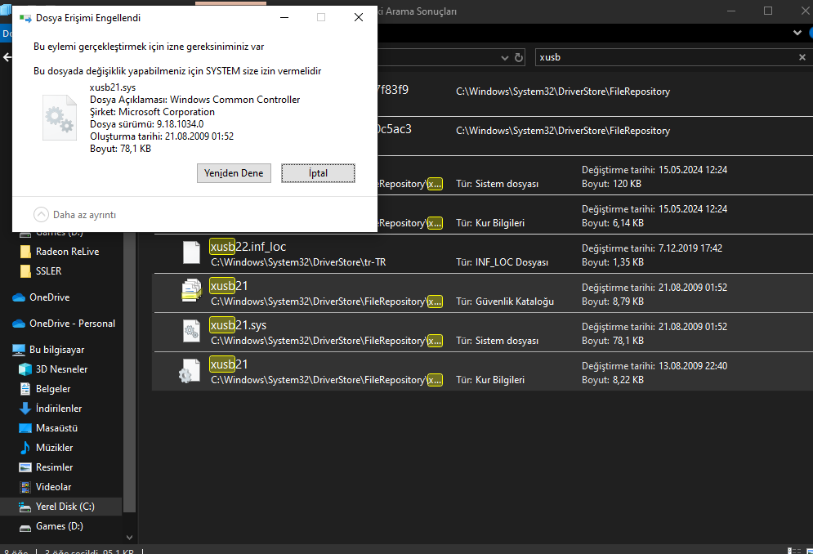Clear the xusb search box

click(x=802, y=57)
